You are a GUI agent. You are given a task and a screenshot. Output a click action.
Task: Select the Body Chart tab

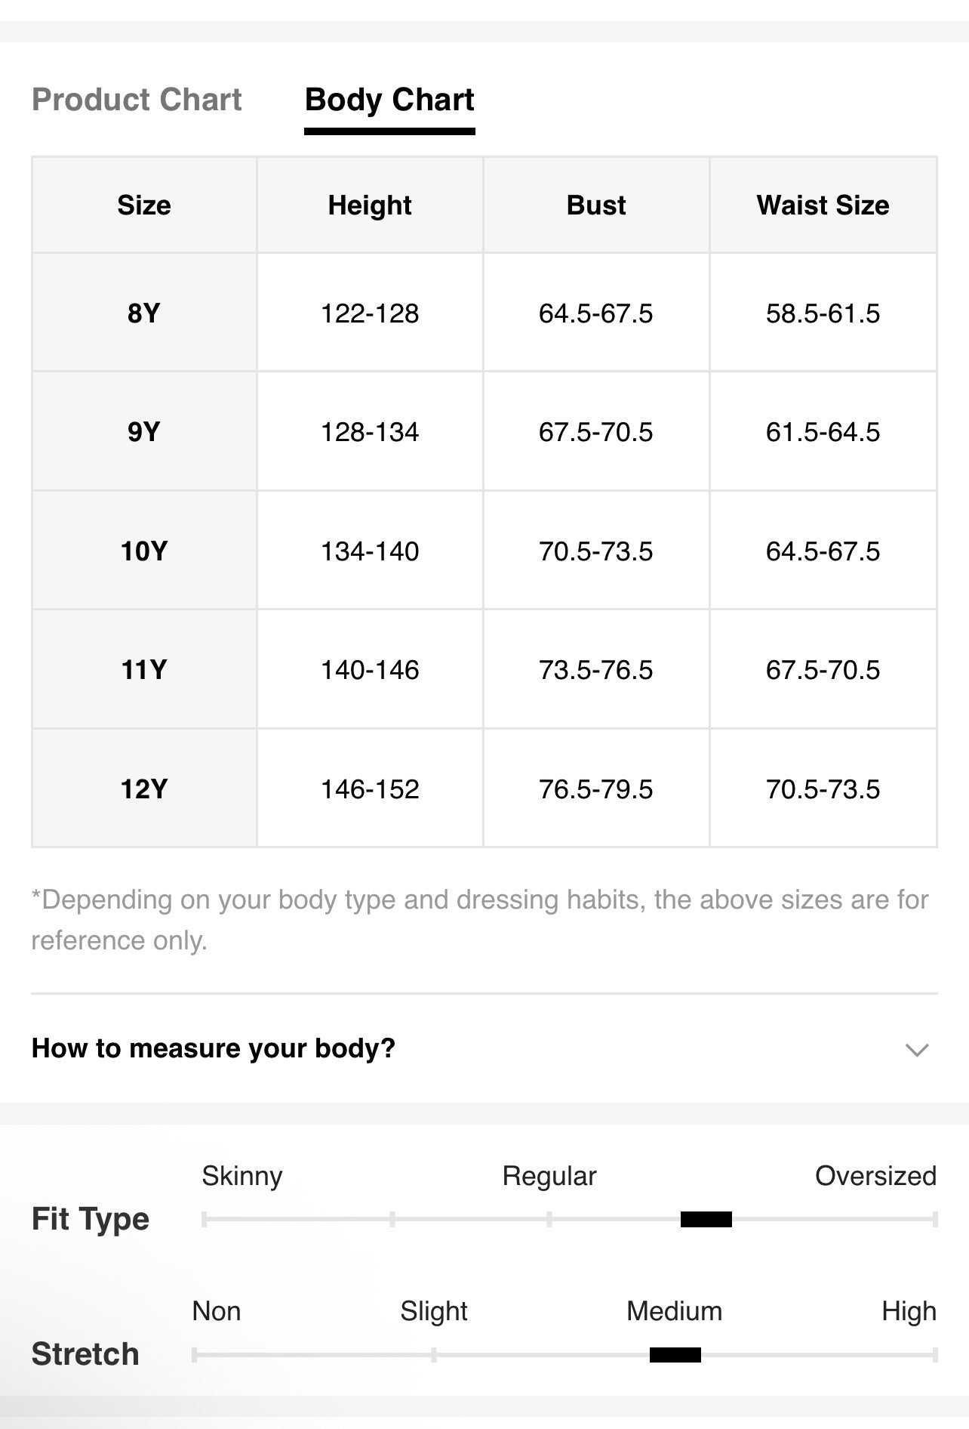[x=389, y=100]
